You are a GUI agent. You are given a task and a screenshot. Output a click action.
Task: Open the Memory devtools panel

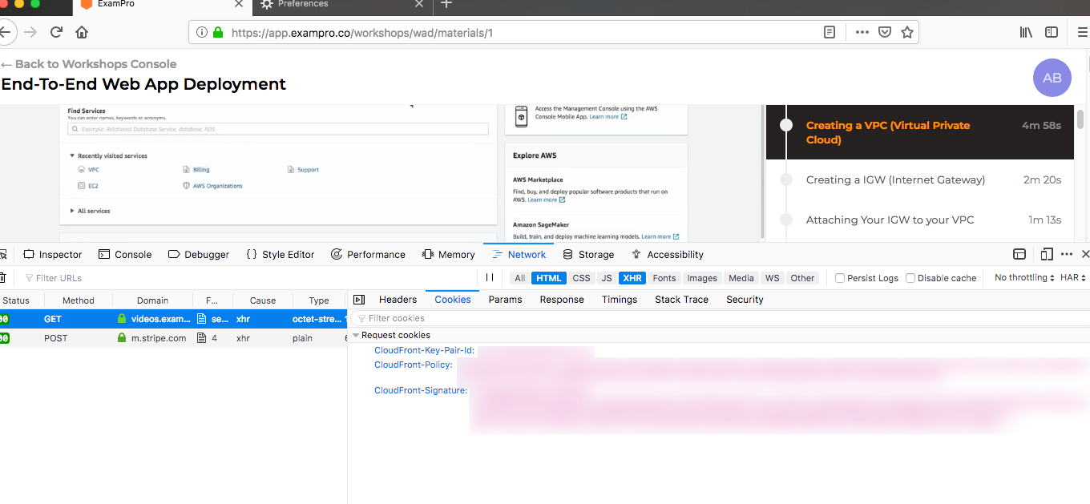[449, 254]
